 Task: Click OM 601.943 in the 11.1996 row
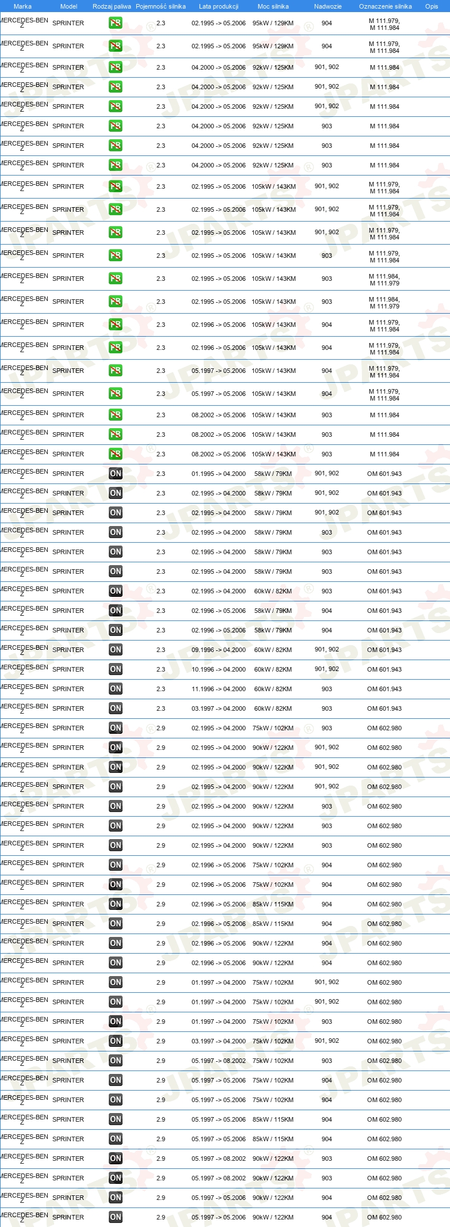coord(384,689)
